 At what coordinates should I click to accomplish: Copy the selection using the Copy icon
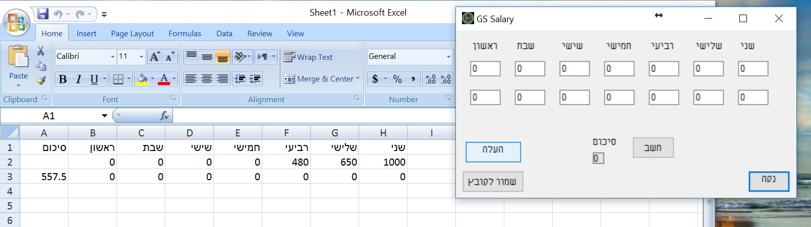click(x=41, y=65)
